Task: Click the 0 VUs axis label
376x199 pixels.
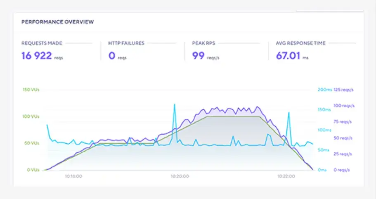Action: point(33,170)
